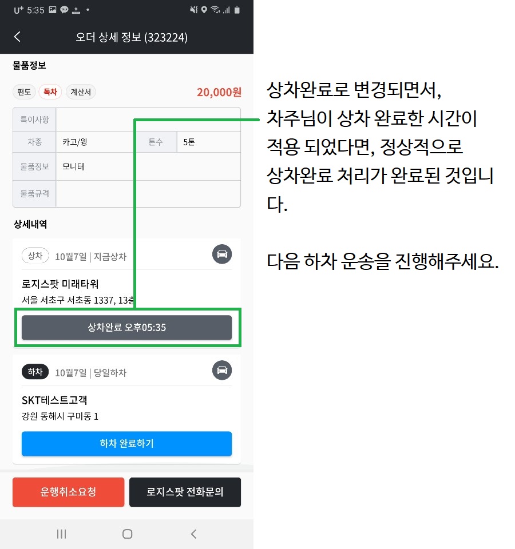Viewport: 515px width, 549px height.
Task: Tap the car icon in 상차 card
Action: (x=222, y=254)
